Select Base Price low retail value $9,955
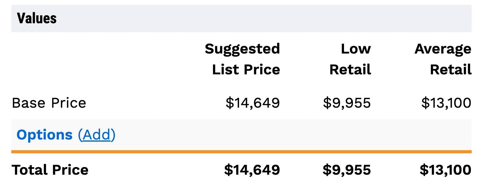 click(x=347, y=103)
